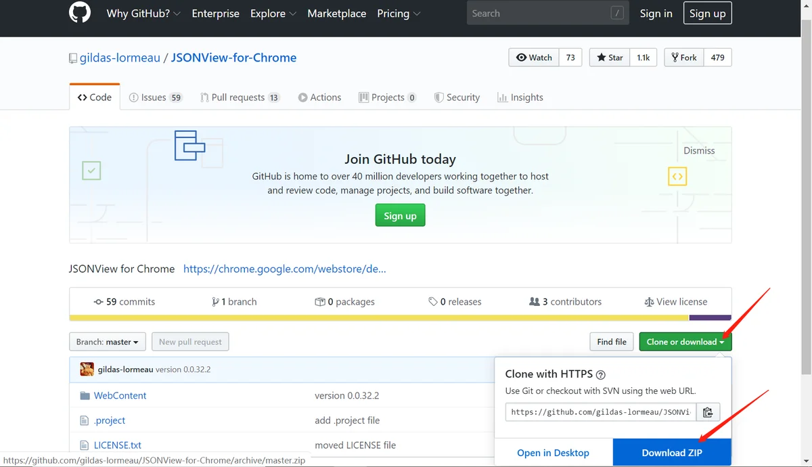Open the .project file
Image resolution: width=812 pixels, height=467 pixels.
[x=110, y=420]
